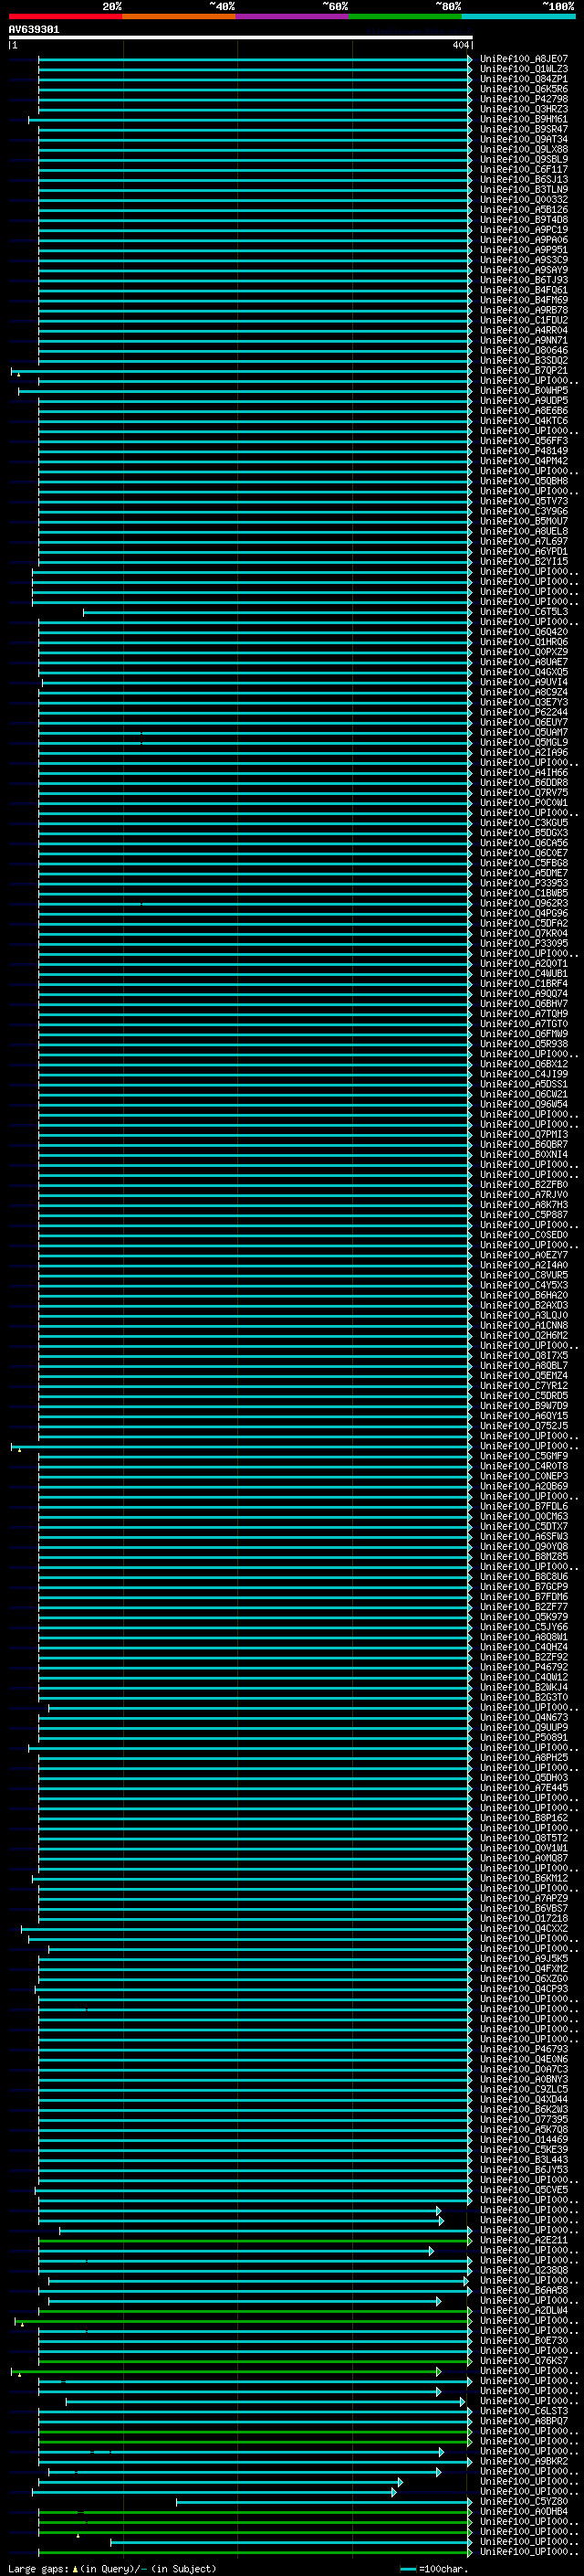This screenshot has height=2576, width=584.
Task: Select hit UniRef100_B6AA58
Action: [523, 2289]
